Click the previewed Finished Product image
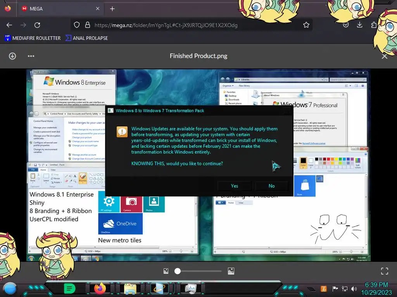 click(x=198, y=165)
